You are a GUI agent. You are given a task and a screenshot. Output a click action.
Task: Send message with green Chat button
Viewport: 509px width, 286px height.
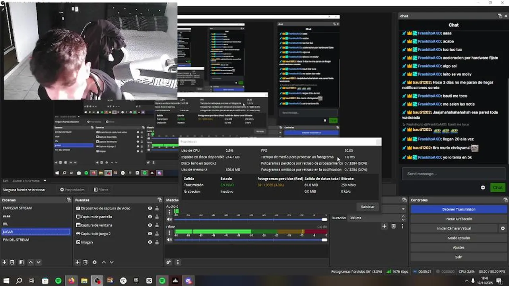(498, 187)
